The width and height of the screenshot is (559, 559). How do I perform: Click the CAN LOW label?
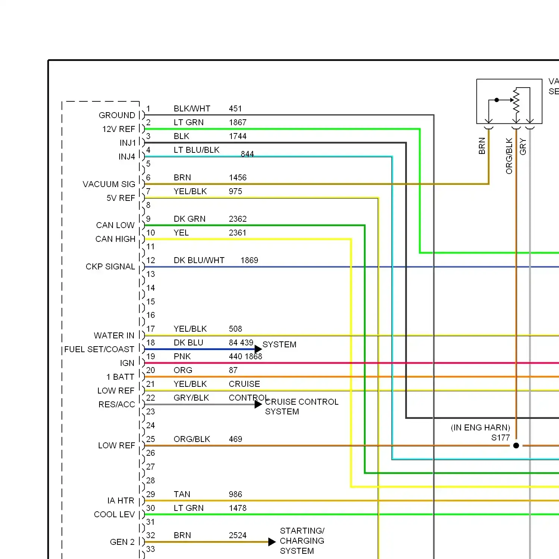point(115,225)
